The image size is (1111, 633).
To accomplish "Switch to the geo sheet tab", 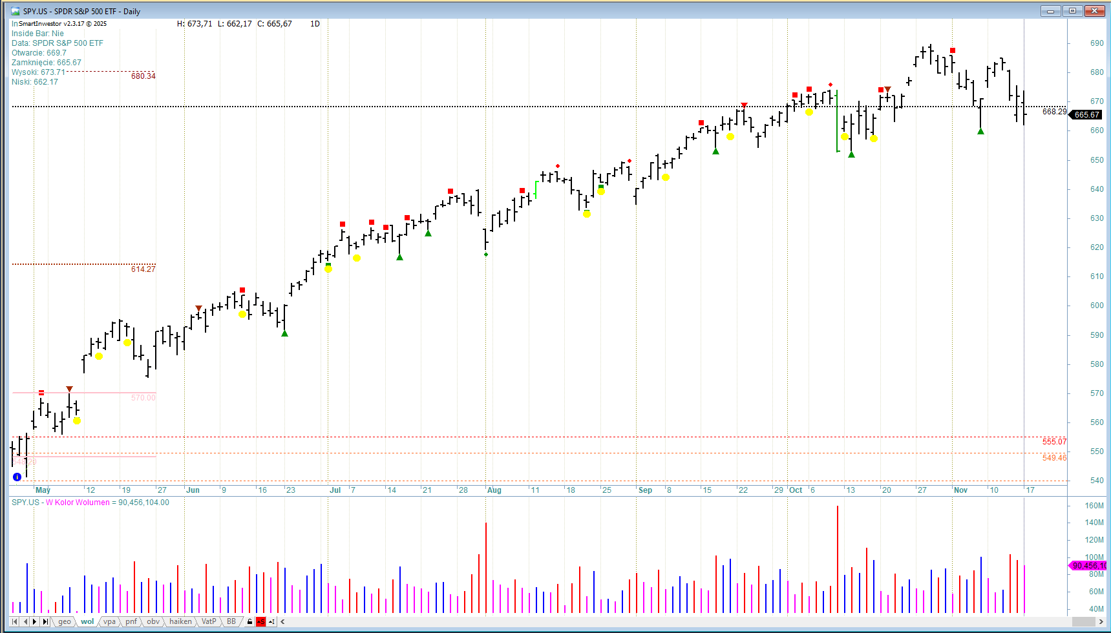I will click(64, 621).
